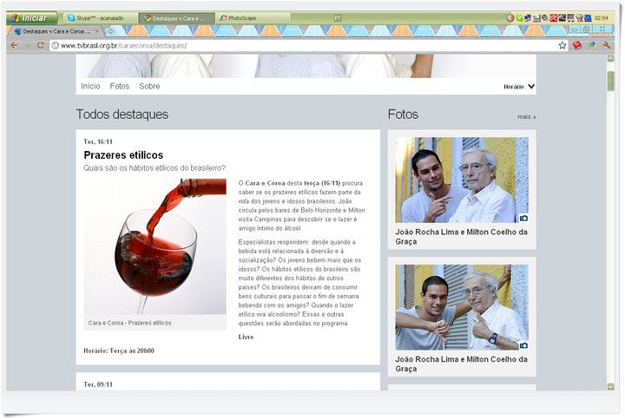Click the wine glass image thumbnail
This screenshot has height=419, width=625.
155,246
